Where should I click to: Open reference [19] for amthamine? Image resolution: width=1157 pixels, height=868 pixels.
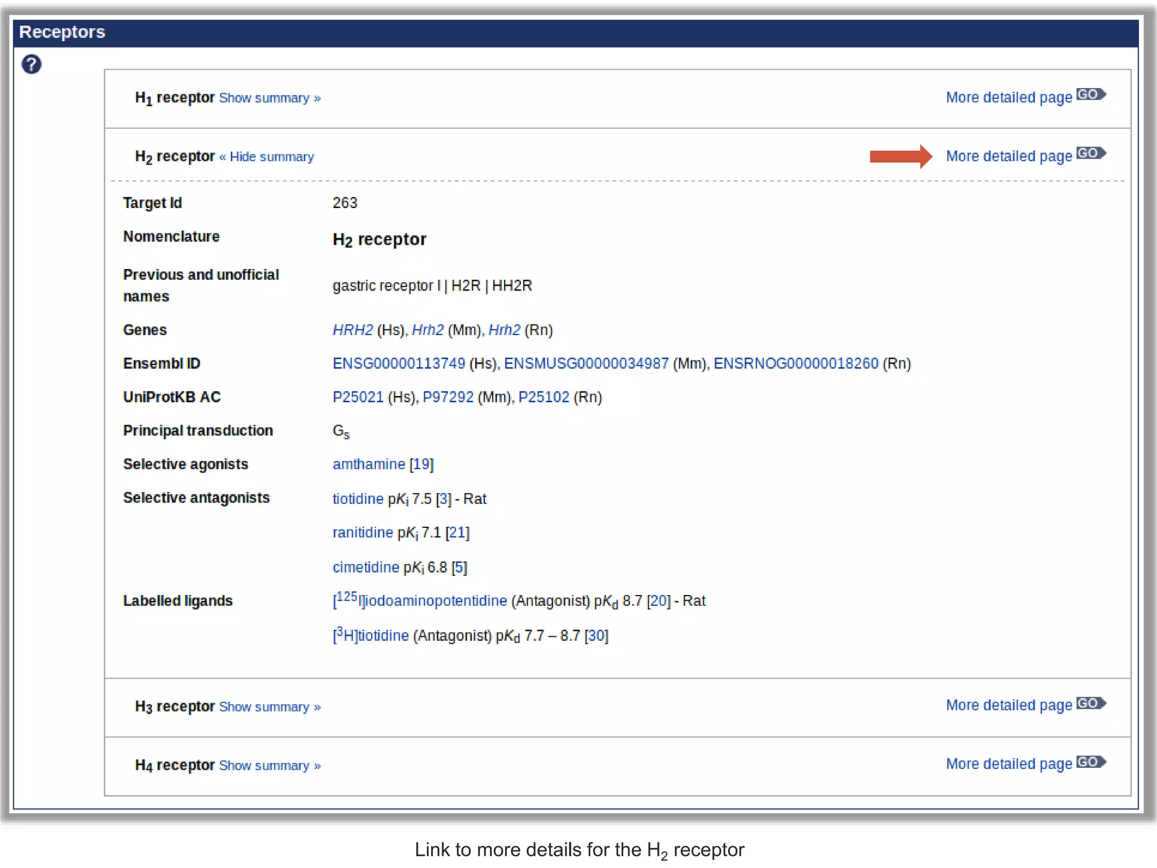click(x=421, y=465)
